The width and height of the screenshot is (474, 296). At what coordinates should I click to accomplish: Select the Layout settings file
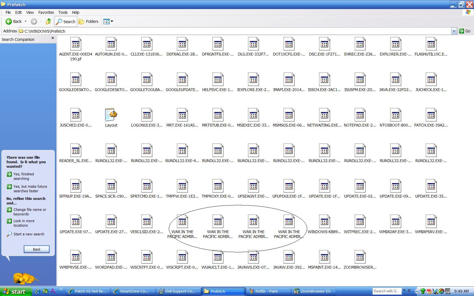click(111, 118)
